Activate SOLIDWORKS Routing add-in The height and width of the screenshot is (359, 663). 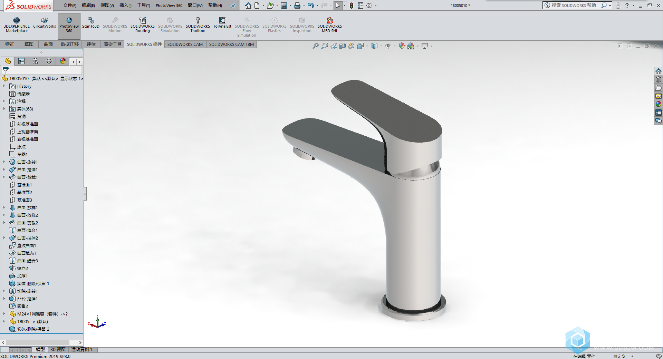tap(142, 25)
